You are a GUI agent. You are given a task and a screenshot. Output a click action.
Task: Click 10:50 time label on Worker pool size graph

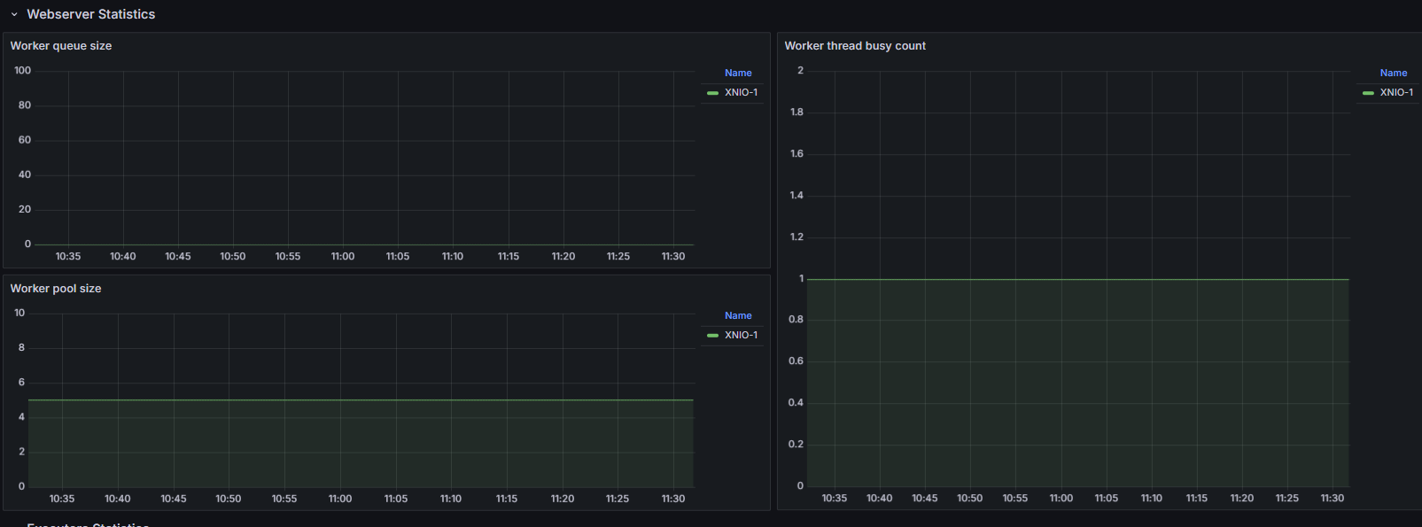pyautogui.click(x=229, y=500)
